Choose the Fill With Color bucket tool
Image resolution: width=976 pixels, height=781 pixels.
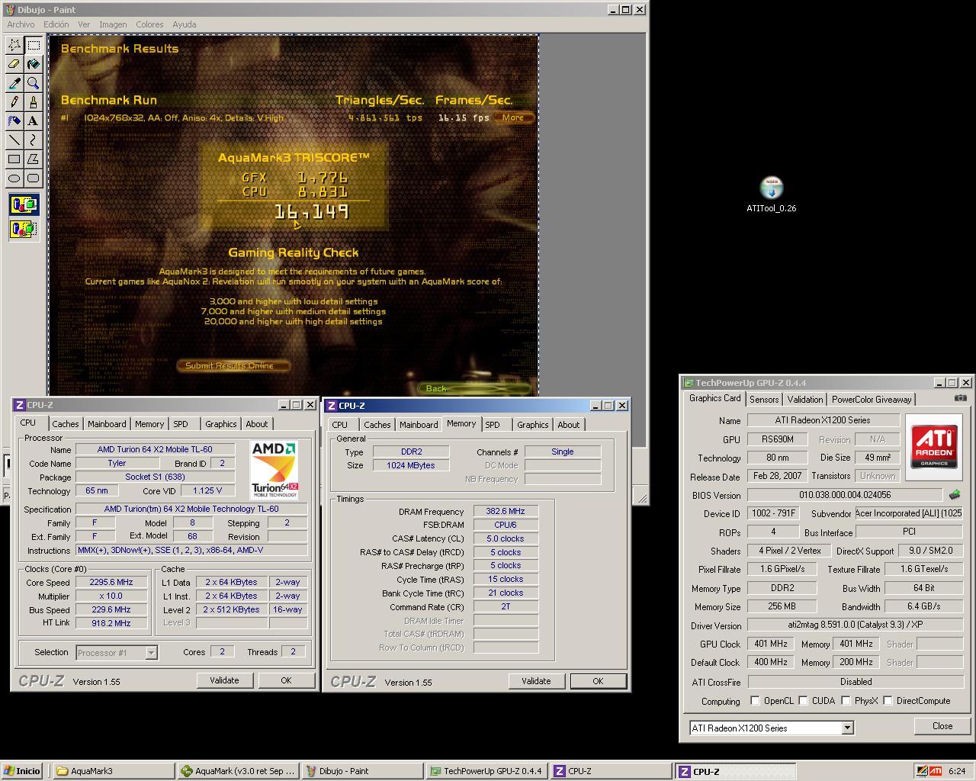pyautogui.click(x=34, y=64)
